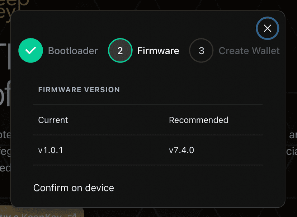Click the white checkmark in completed step
This screenshot has width=297, height=217.
point(31,50)
